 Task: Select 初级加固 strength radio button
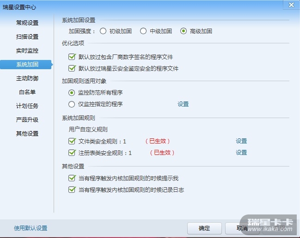click(x=103, y=31)
